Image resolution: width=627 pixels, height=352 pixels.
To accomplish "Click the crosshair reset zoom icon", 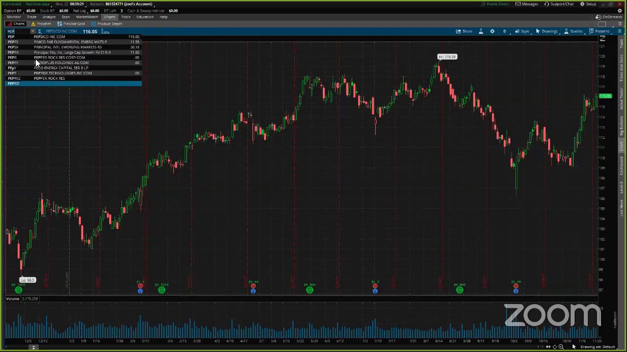I will click(x=555, y=347).
